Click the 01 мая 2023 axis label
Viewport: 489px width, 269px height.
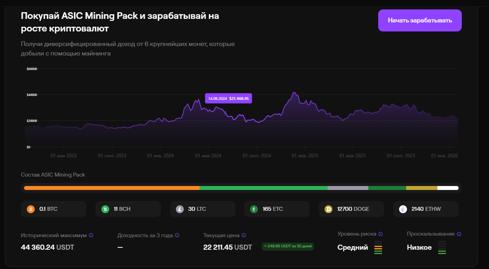pyautogui.click(x=63, y=156)
